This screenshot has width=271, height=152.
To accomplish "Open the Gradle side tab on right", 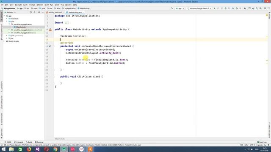I will coord(269,16).
